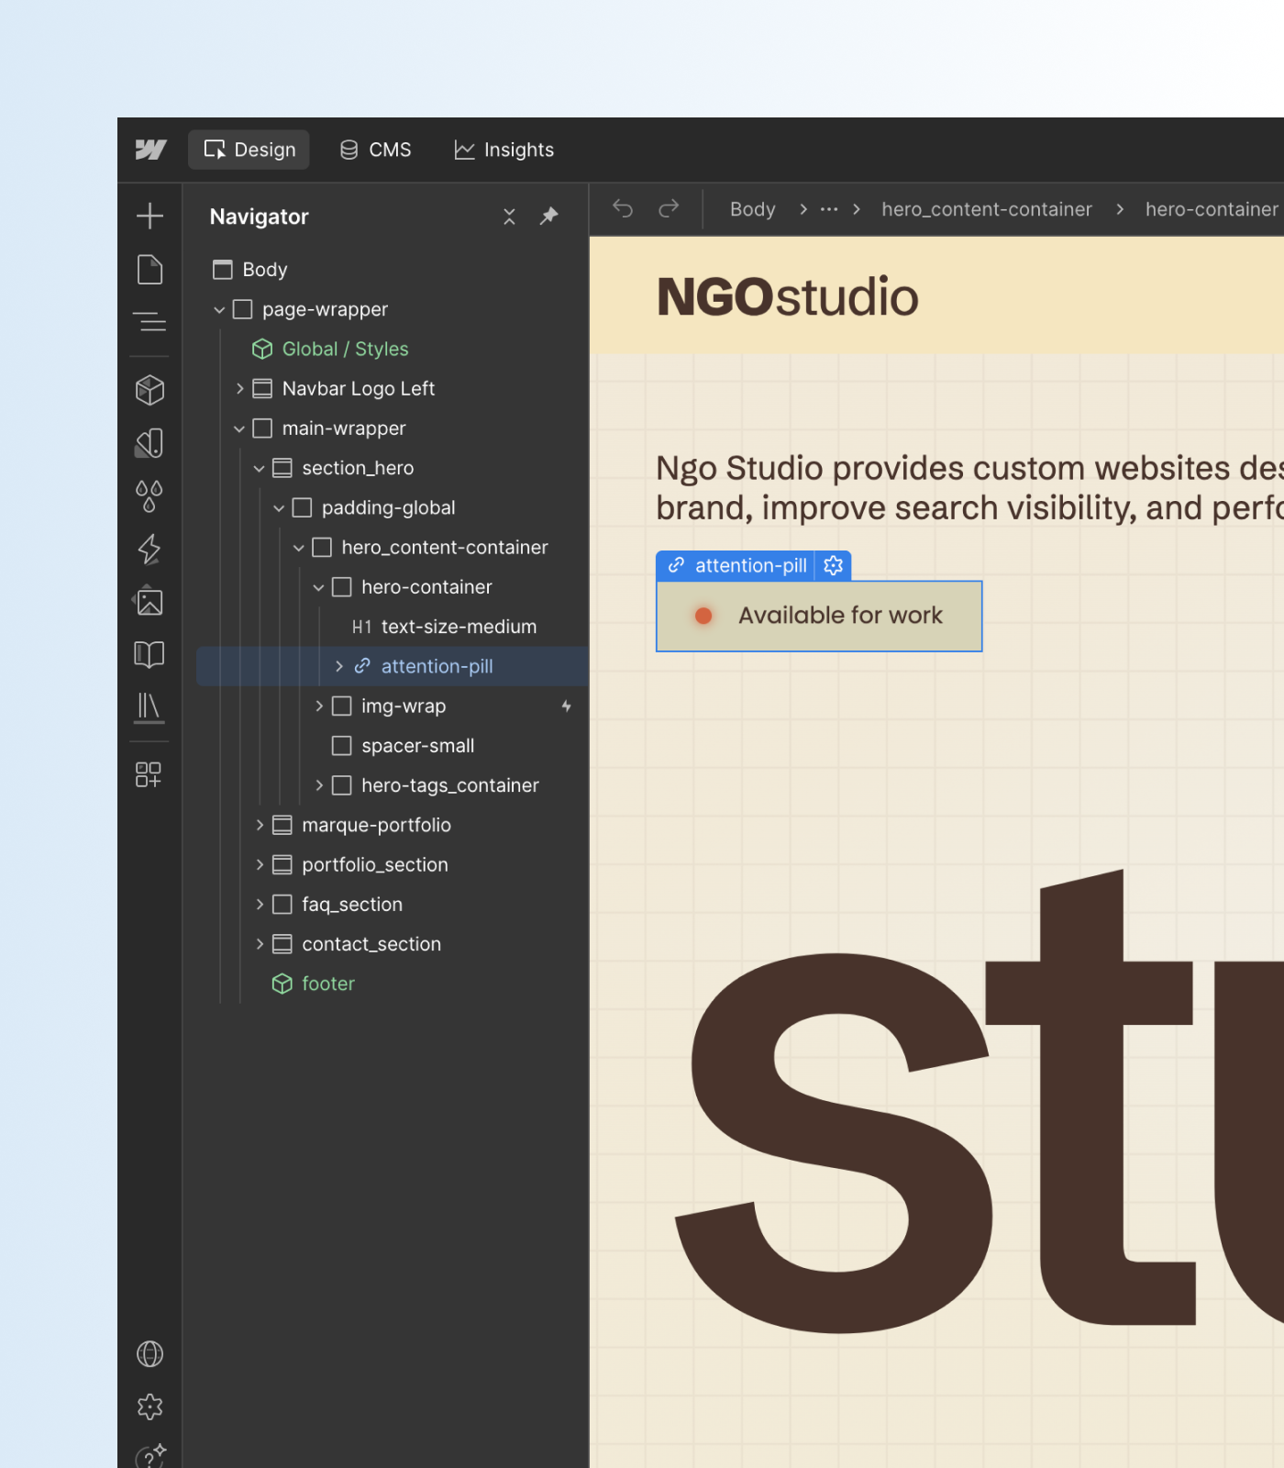This screenshot has width=1284, height=1468.
Task: Expand the marque-portfolio node
Action: pos(259,825)
